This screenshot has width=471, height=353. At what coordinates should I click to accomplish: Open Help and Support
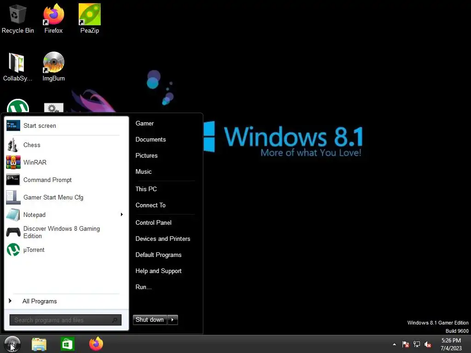[x=159, y=271]
